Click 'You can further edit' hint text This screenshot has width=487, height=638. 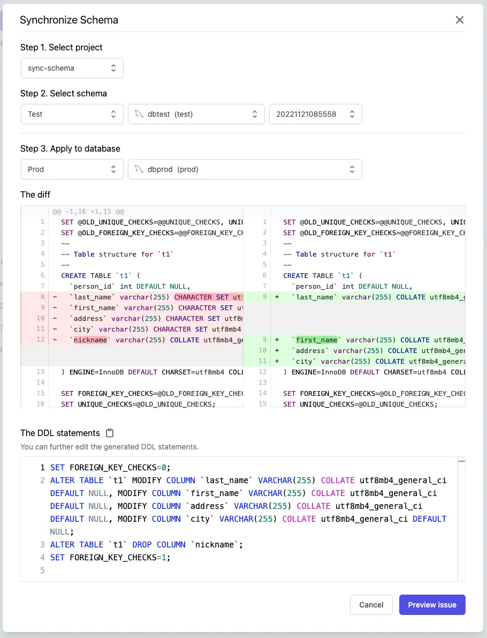(109, 447)
